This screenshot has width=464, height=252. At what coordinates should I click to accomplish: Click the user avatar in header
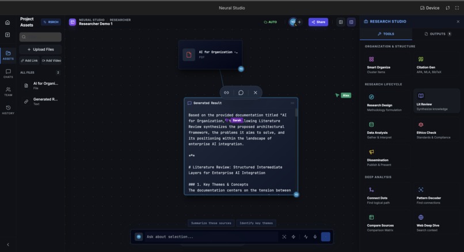point(292,22)
